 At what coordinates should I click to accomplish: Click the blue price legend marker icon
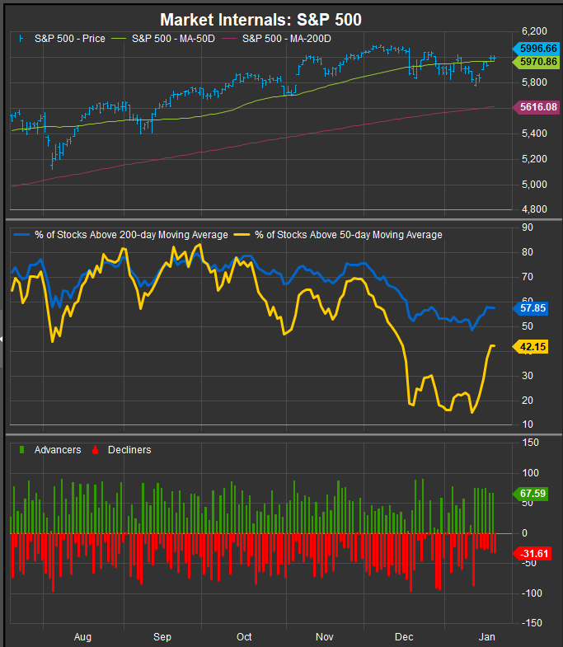click(x=21, y=39)
